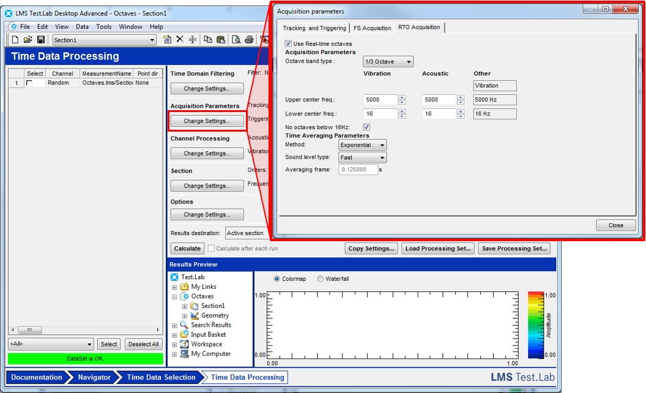Click the Save Processing Set button
646x393 pixels.
point(514,249)
